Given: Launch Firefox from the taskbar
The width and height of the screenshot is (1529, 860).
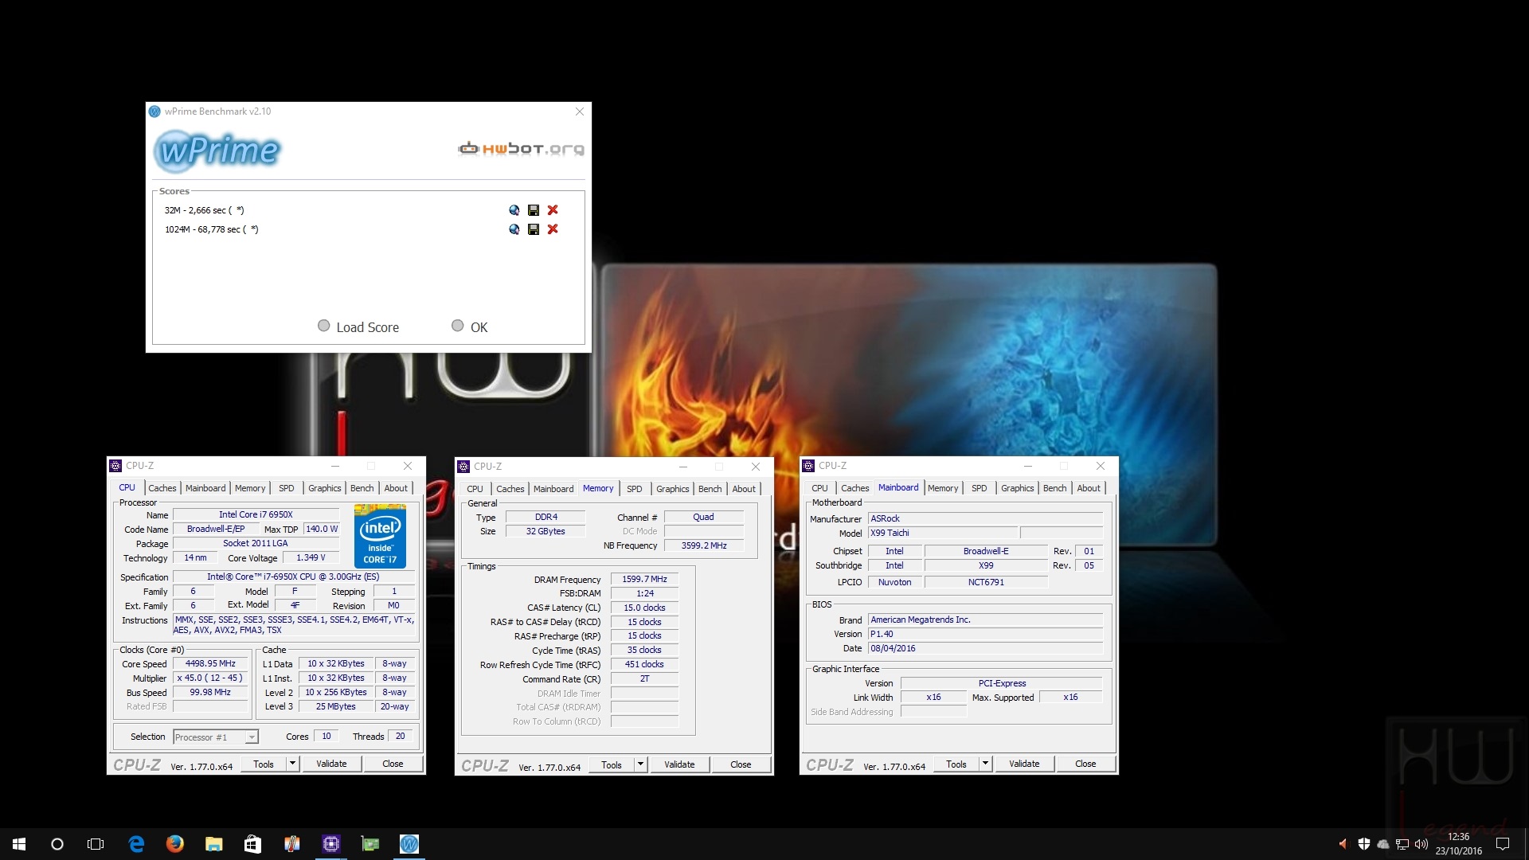Looking at the screenshot, I should pyautogui.click(x=175, y=844).
